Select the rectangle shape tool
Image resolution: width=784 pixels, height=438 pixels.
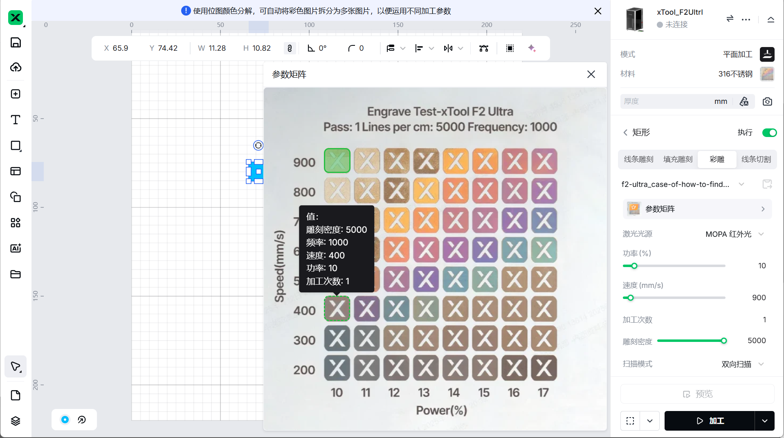coord(16,146)
